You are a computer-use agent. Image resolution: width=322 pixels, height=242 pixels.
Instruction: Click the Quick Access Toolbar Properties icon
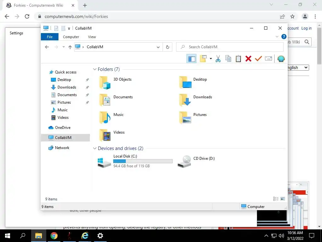pos(56,28)
